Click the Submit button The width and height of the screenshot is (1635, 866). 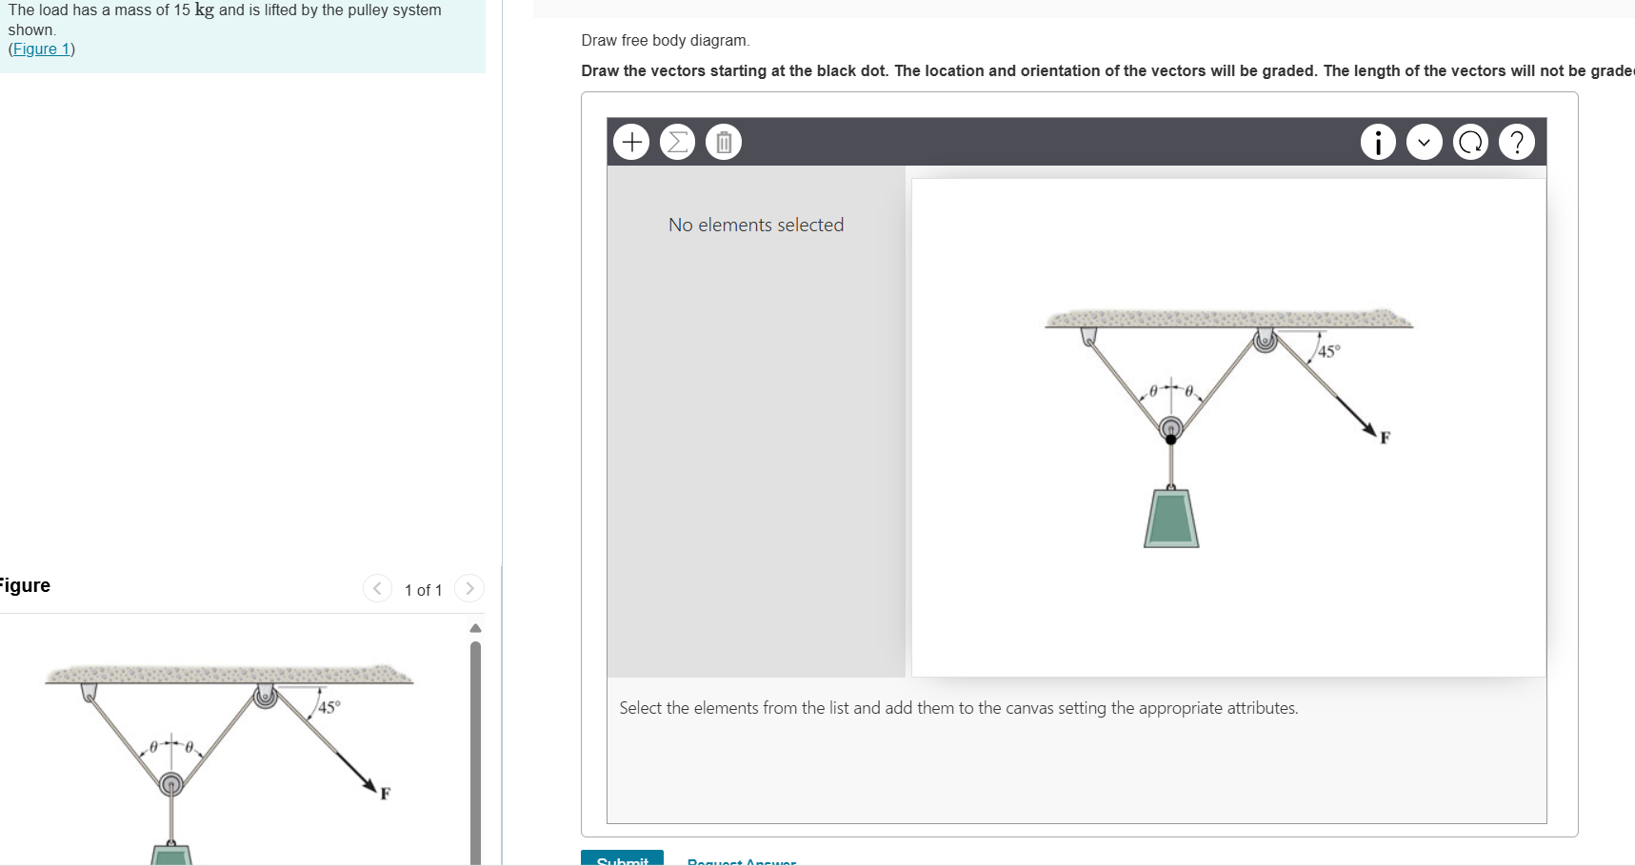tap(621, 859)
